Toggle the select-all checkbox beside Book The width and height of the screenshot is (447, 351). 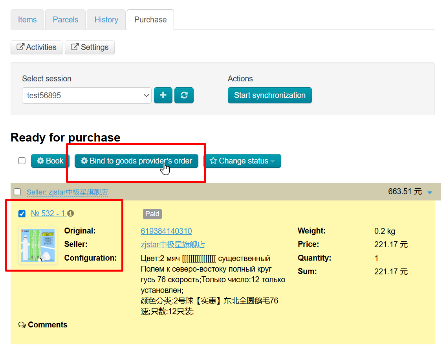[x=22, y=161]
